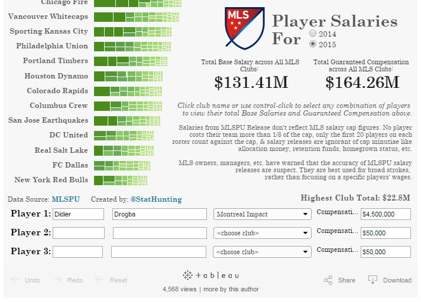Click the Reset icon

point(101,280)
